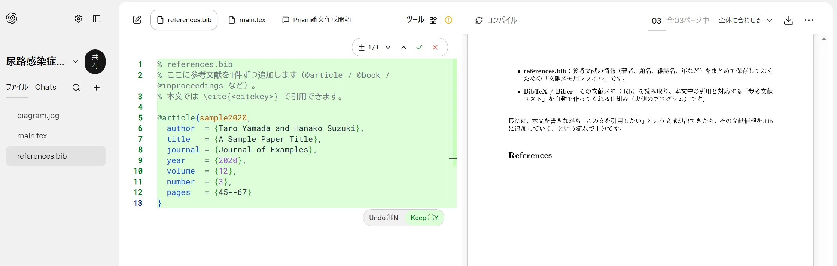Image resolution: width=837 pixels, height=266 pixels.
Task: Click the plus add file icon
Action: 97,88
